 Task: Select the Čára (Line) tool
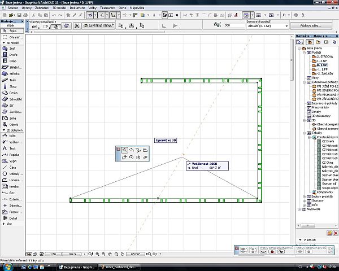[x=12, y=167]
